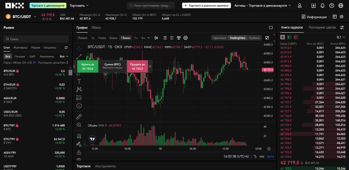Show only buy orders in order book
The height and width of the screenshot is (170, 349).
point(289,37)
